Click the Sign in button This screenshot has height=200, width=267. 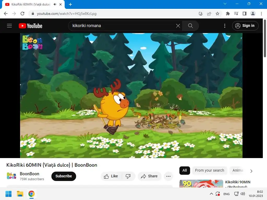tap(245, 26)
